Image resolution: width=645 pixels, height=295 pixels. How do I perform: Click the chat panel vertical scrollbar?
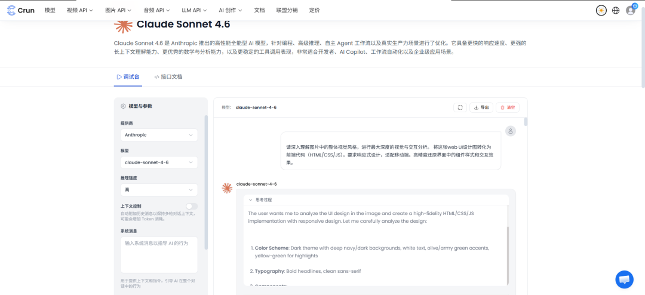[x=526, y=122]
